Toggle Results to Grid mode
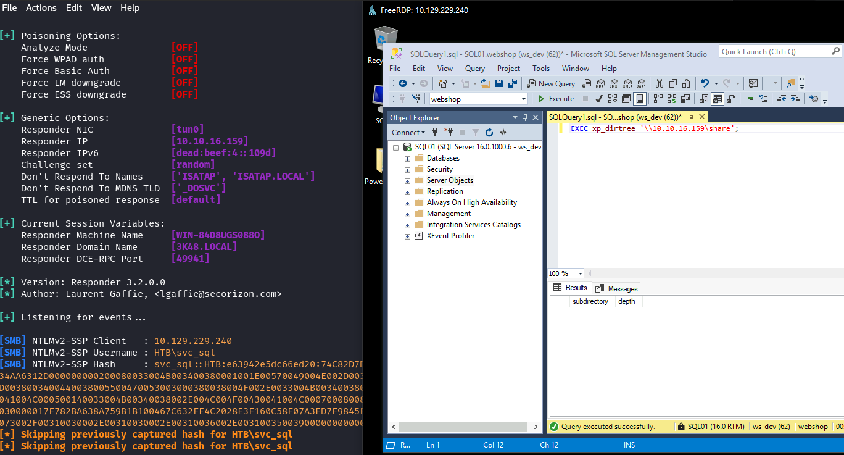 [718, 99]
